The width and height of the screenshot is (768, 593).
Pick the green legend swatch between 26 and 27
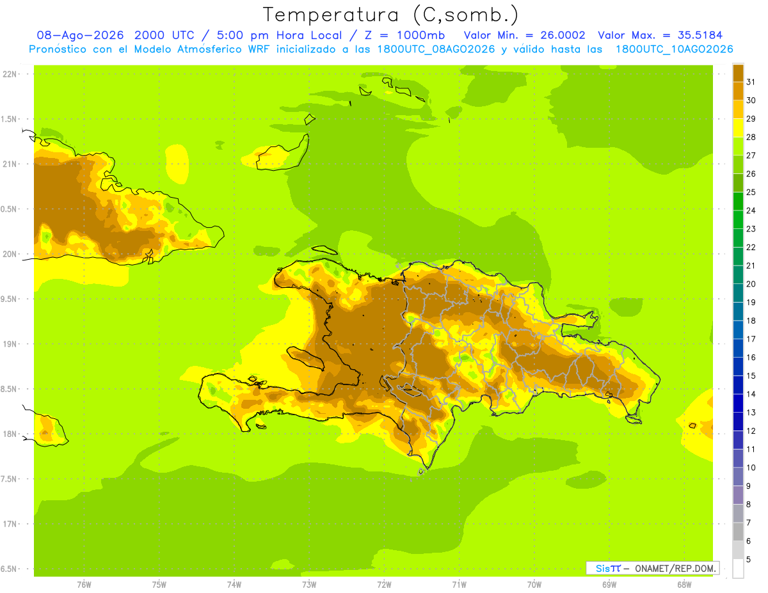(x=738, y=164)
